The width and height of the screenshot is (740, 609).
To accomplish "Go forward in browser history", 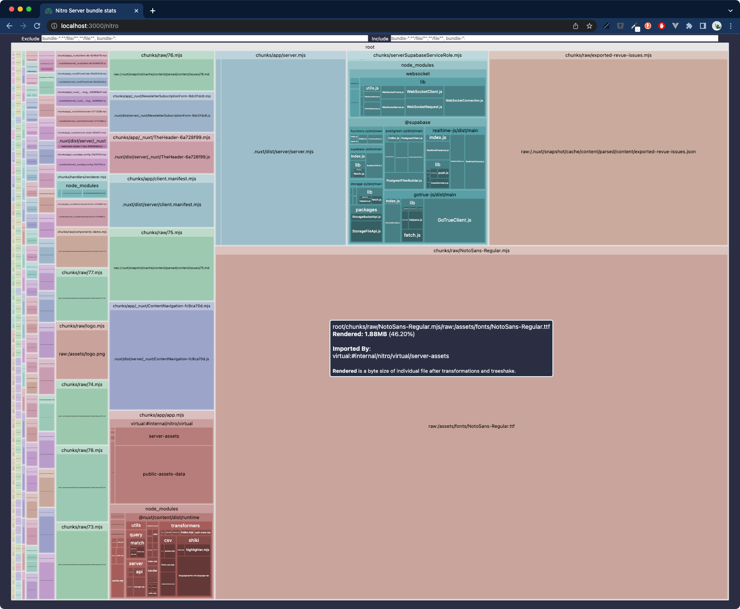I will pos(23,26).
